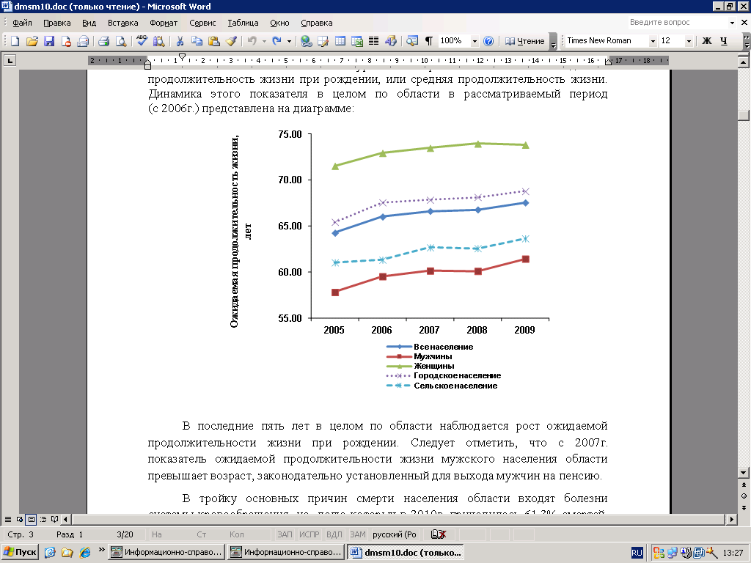The height and width of the screenshot is (563, 751).
Task: Cut selection with the scissors icon
Action: point(180,41)
